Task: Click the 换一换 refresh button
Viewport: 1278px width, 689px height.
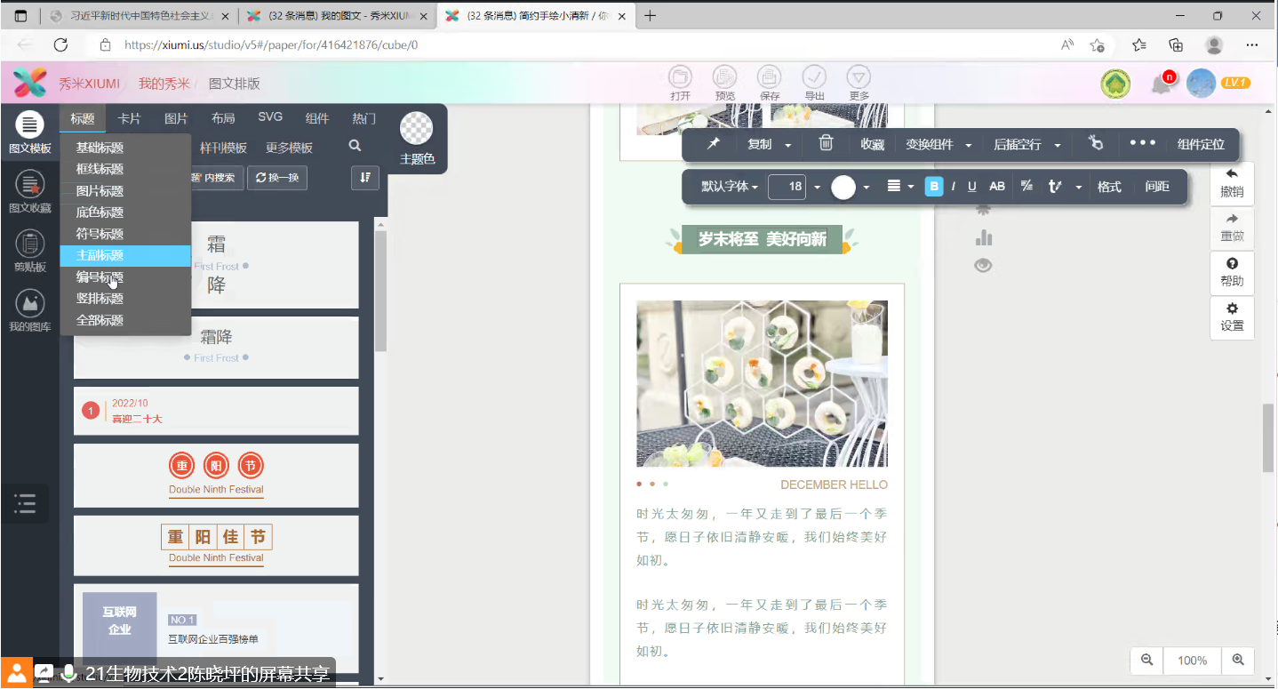Action: tap(276, 177)
